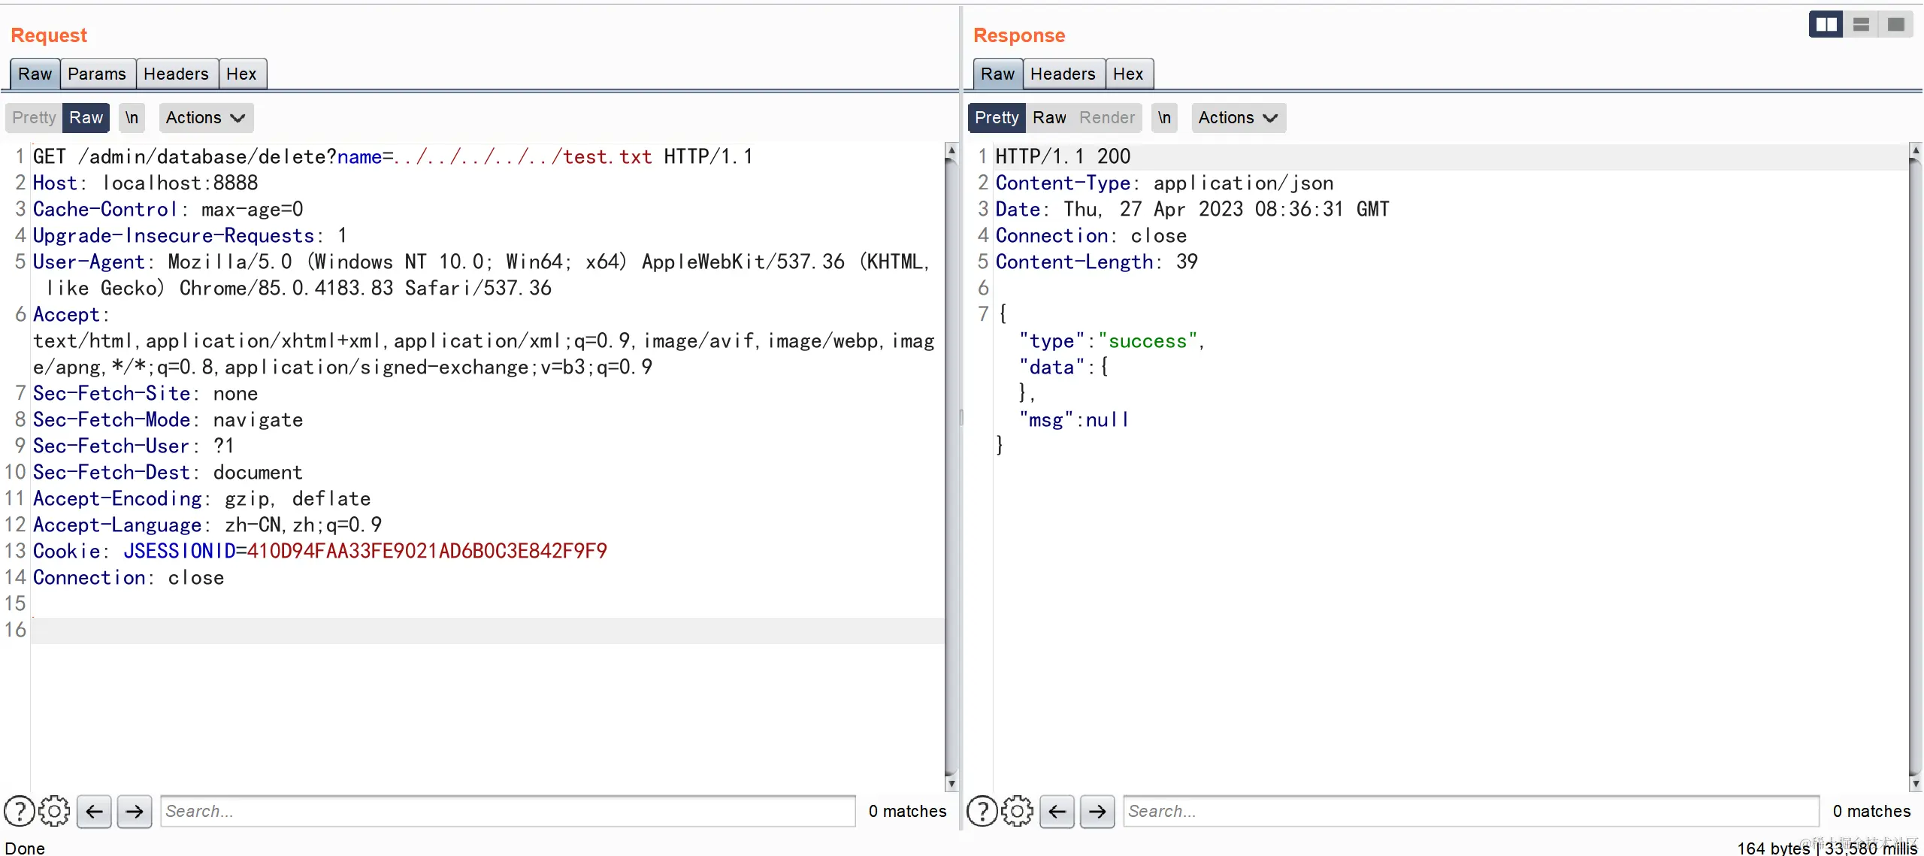Go to next response search match
This screenshot has width=1924, height=856.
pyautogui.click(x=1097, y=811)
